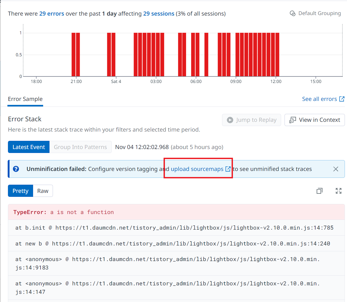The image size is (347, 302).
Task: Click the Jump to Replay button
Action: [251, 120]
